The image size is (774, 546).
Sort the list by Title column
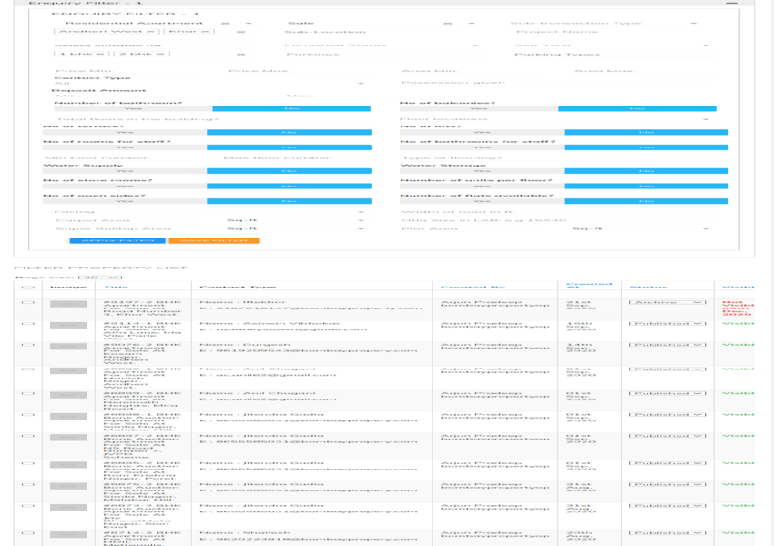[x=117, y=288]
